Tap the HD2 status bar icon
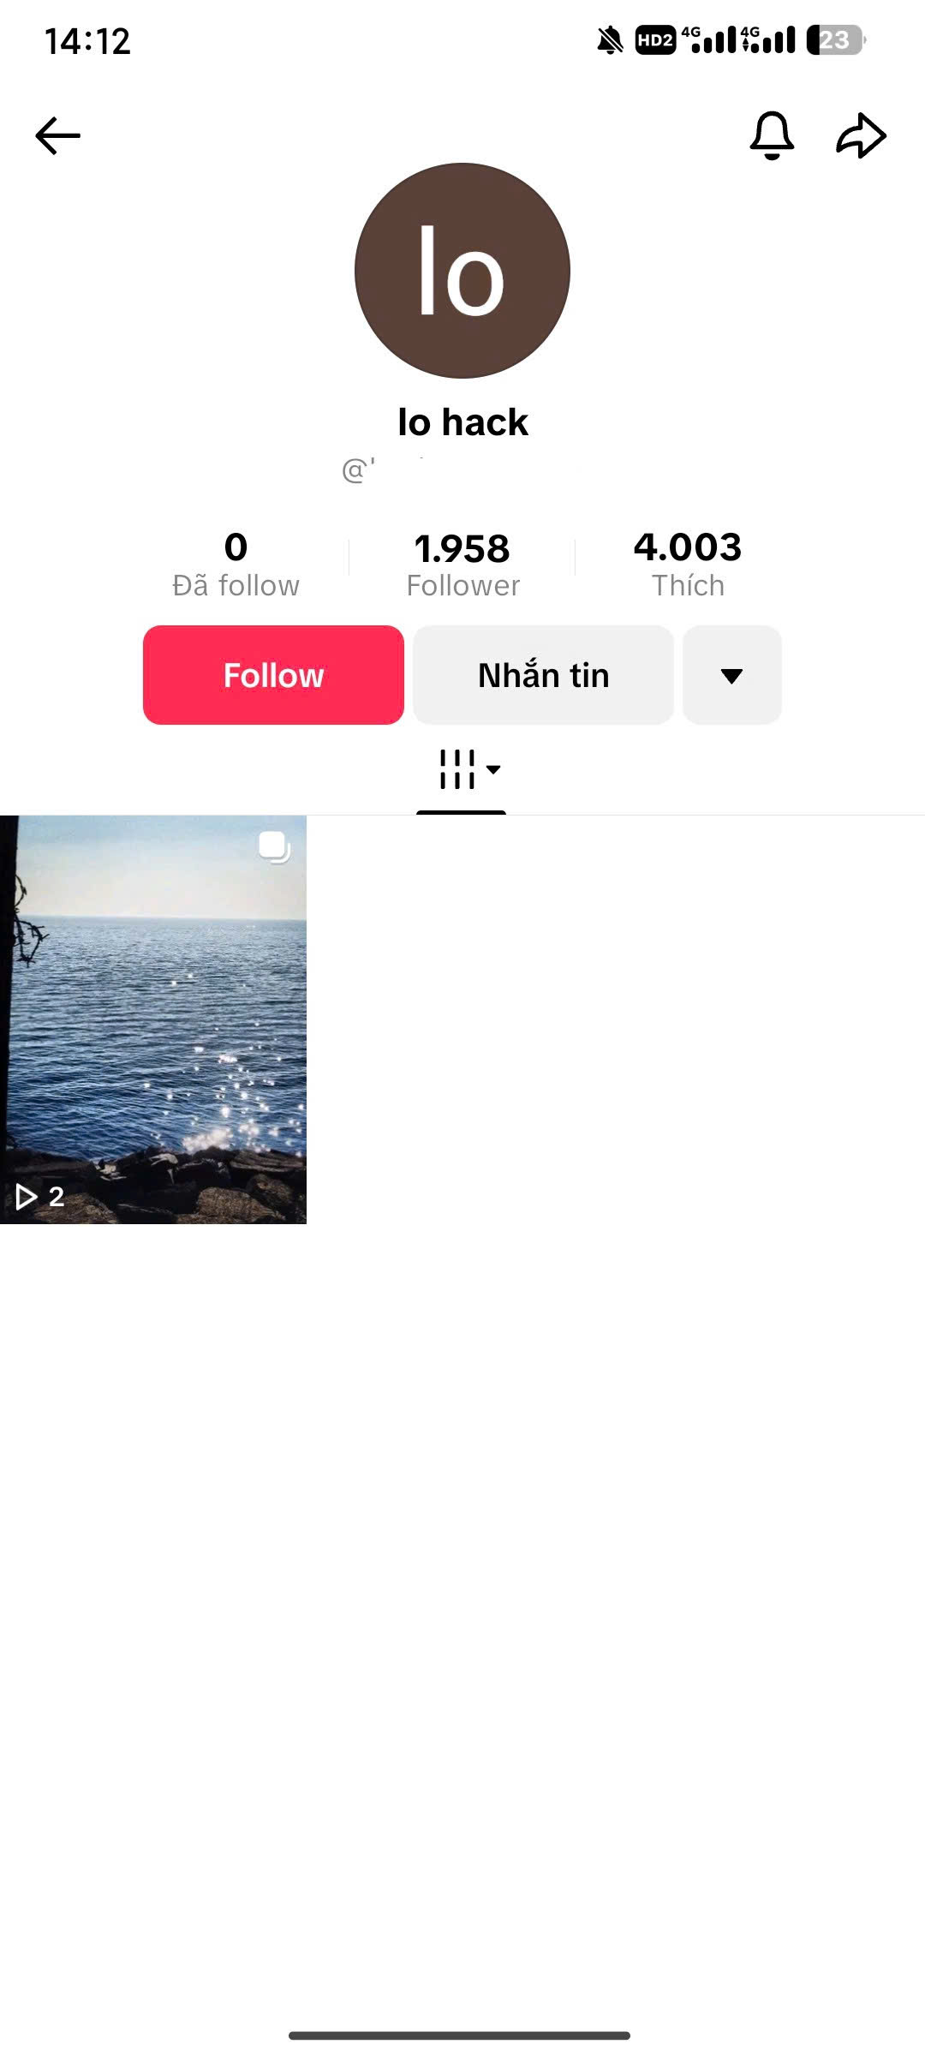This screenshot has width=925, height=2056. [655, 40]
